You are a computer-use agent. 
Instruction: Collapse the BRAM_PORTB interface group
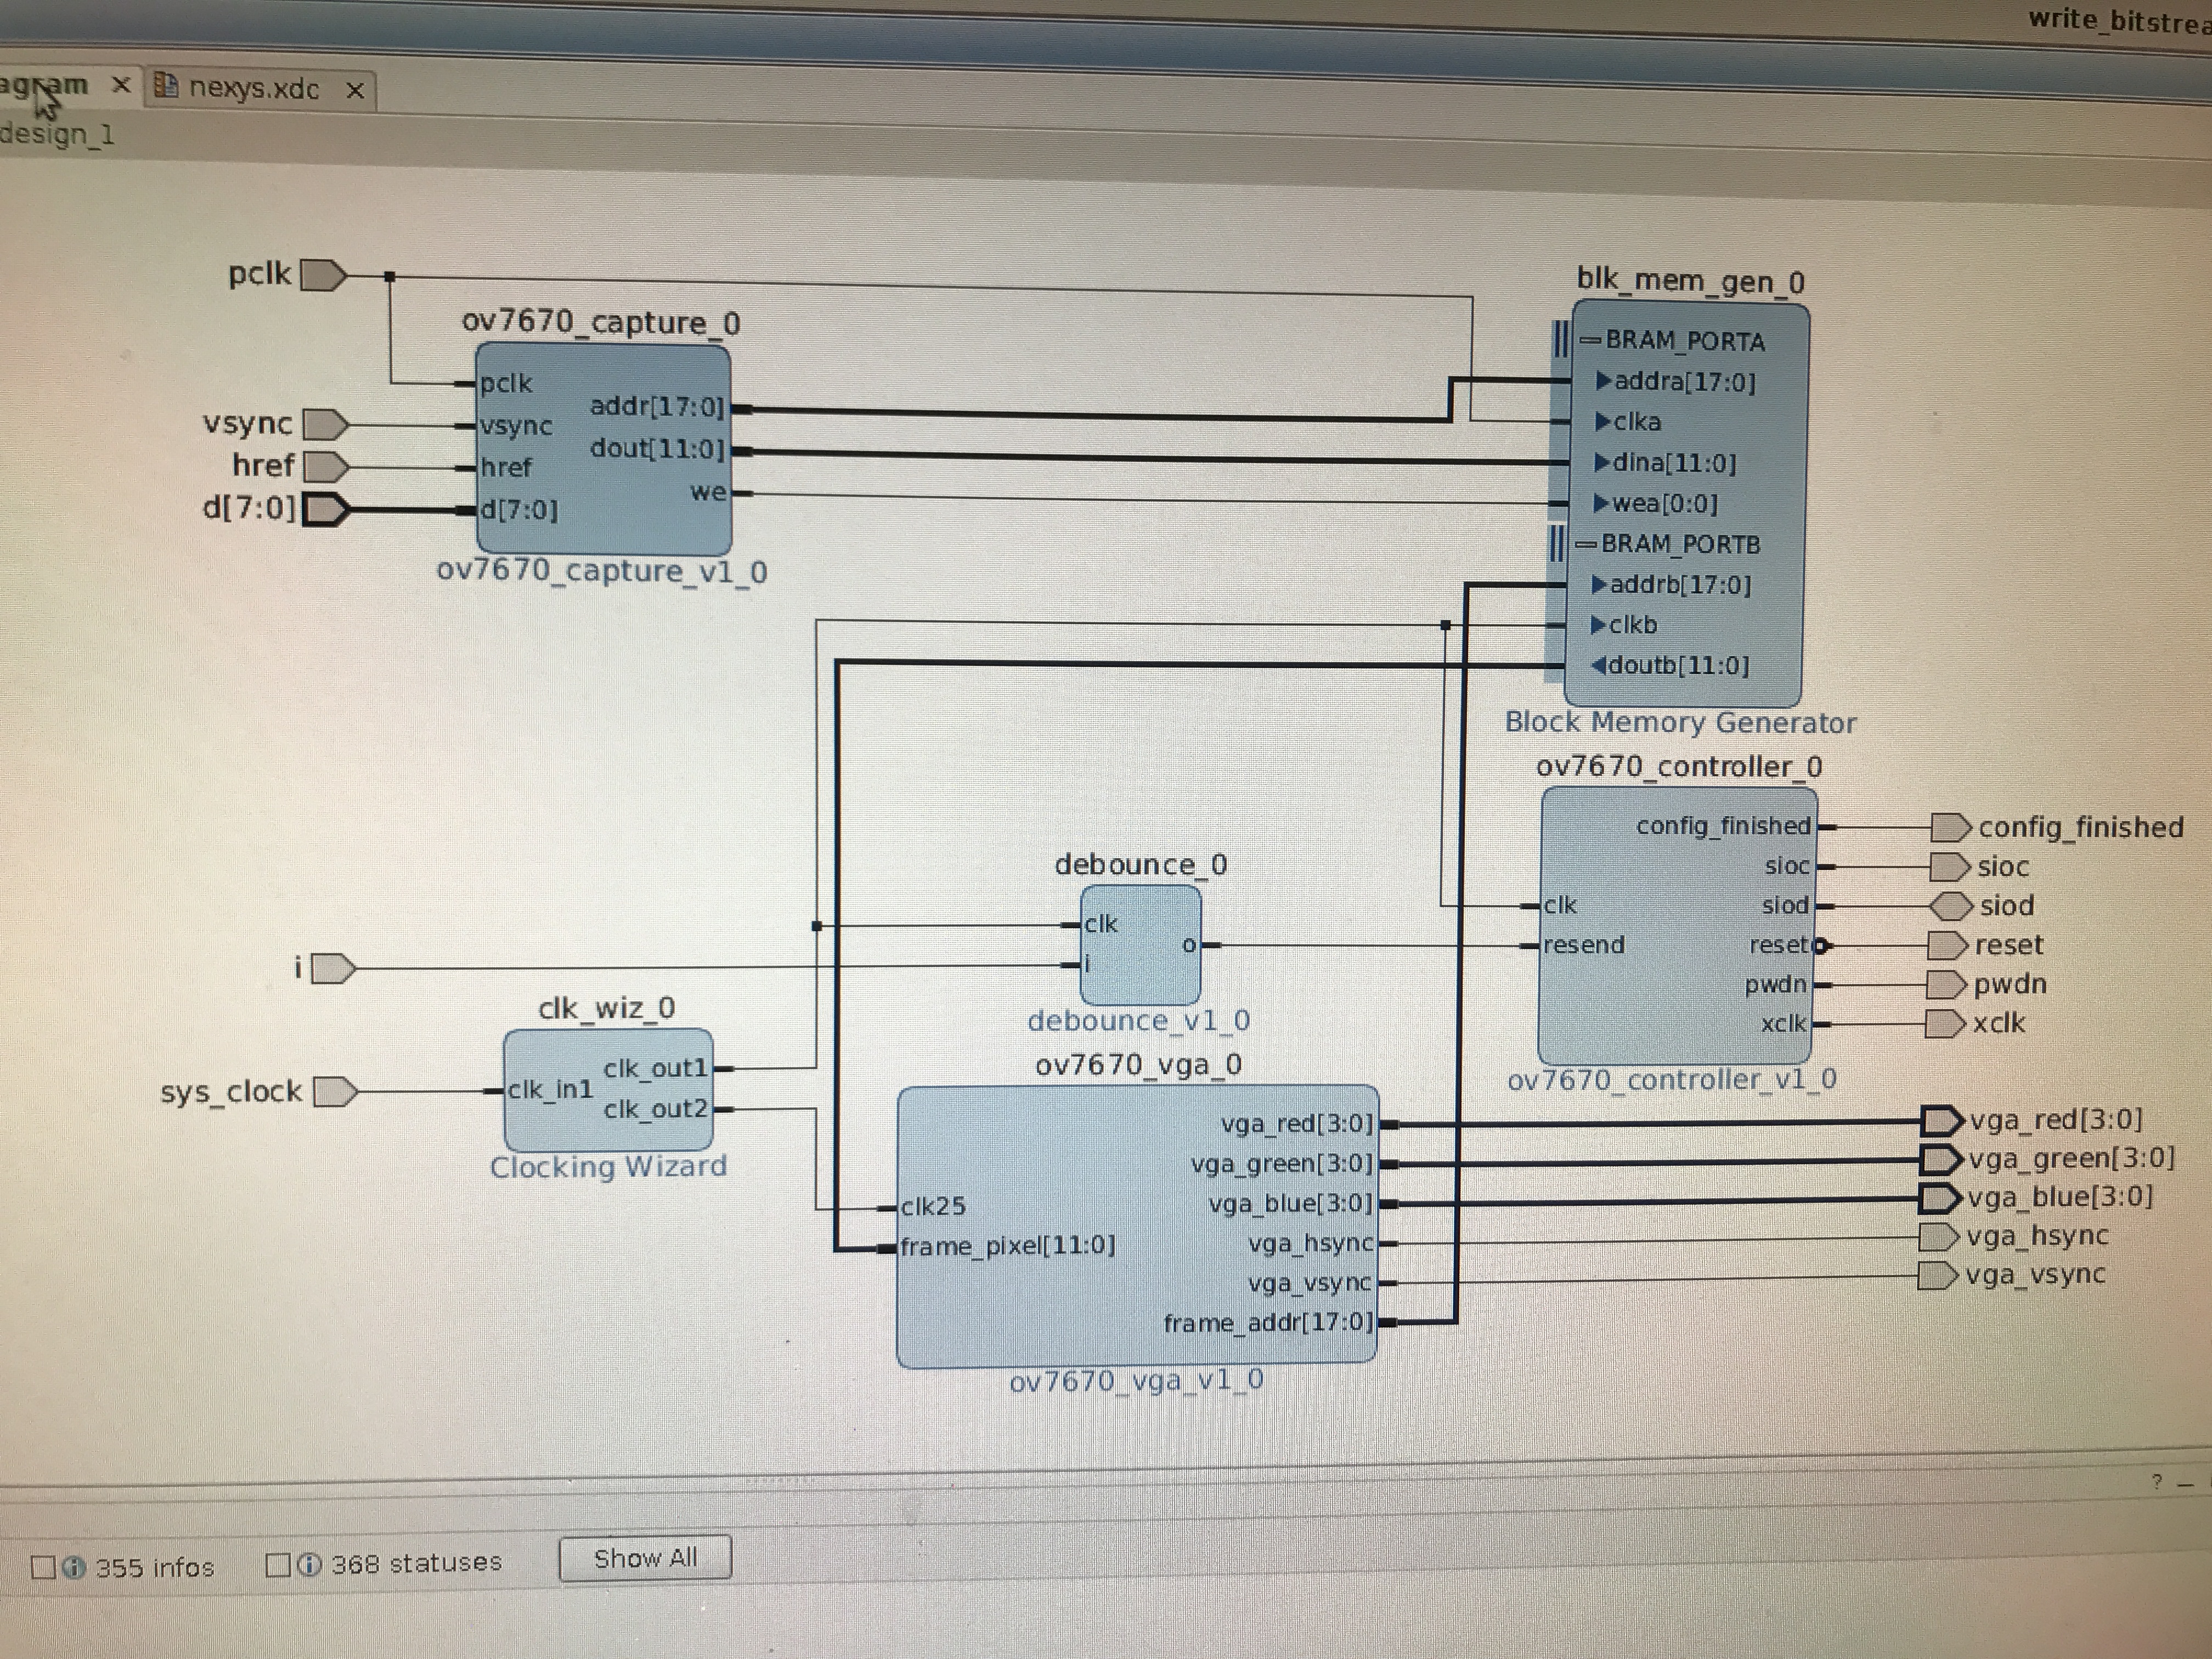pos(1585,545)
